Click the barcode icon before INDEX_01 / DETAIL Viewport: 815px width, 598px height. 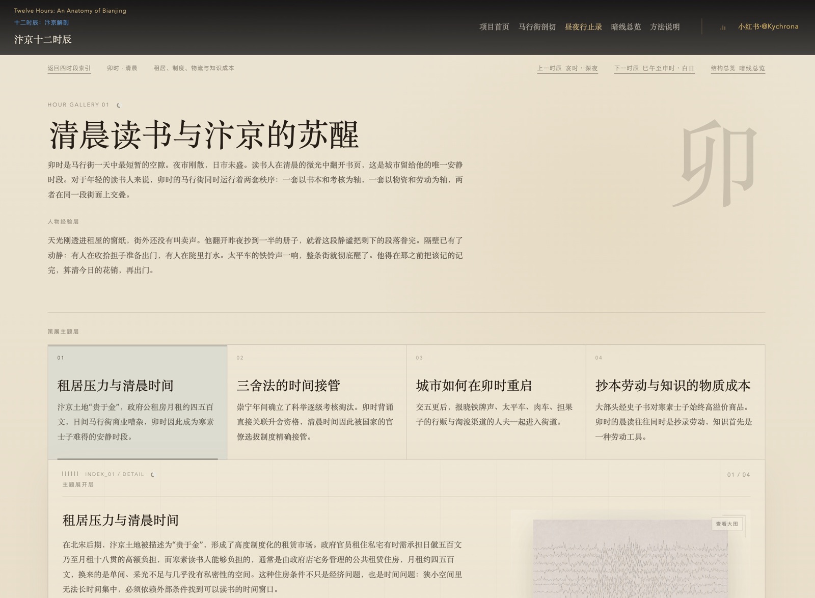click(70, 474)
